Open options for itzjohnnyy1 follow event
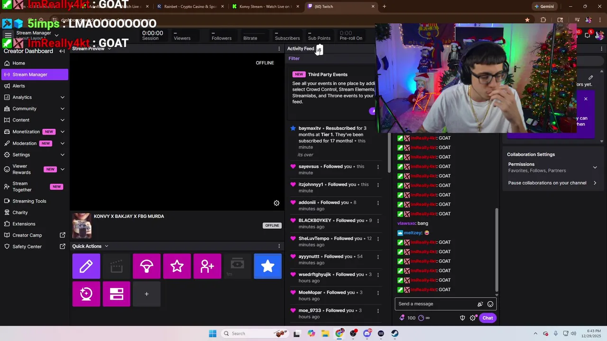 378,185
